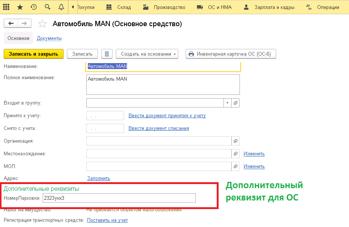Open the 'Зарплата и кадры' section

[269, 7]
